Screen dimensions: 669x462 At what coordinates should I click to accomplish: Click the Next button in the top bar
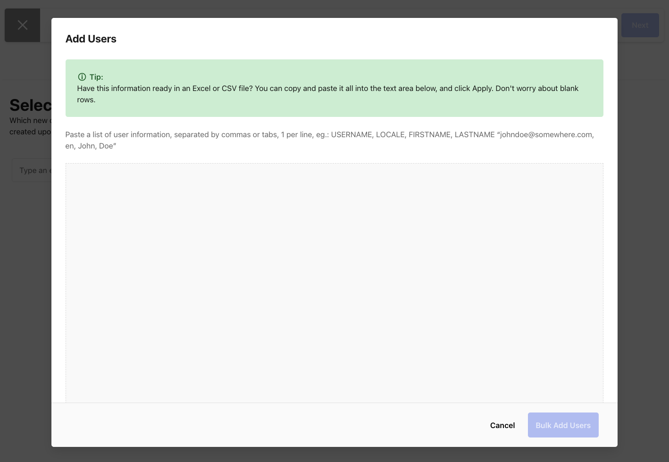(640, 25)
